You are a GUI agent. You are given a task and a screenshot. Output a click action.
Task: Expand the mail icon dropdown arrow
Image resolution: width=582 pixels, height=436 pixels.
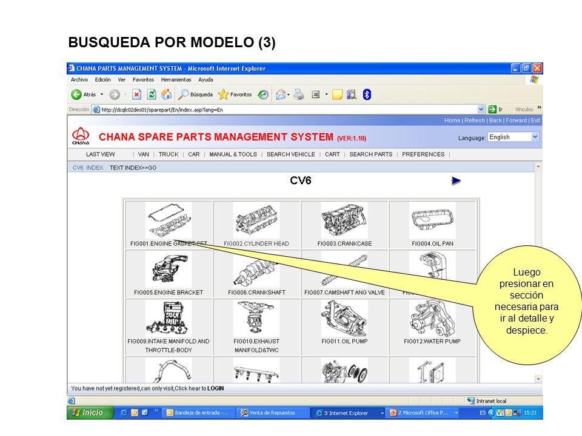pos(289,94)
